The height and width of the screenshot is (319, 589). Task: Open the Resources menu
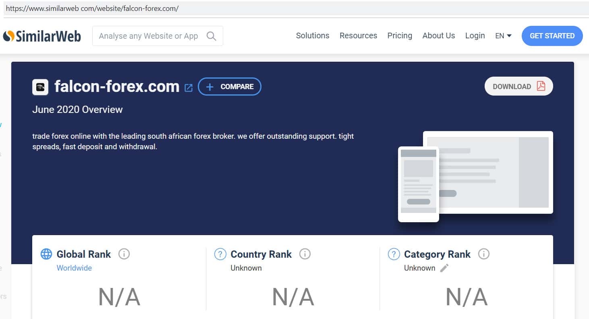click(358, 35)
